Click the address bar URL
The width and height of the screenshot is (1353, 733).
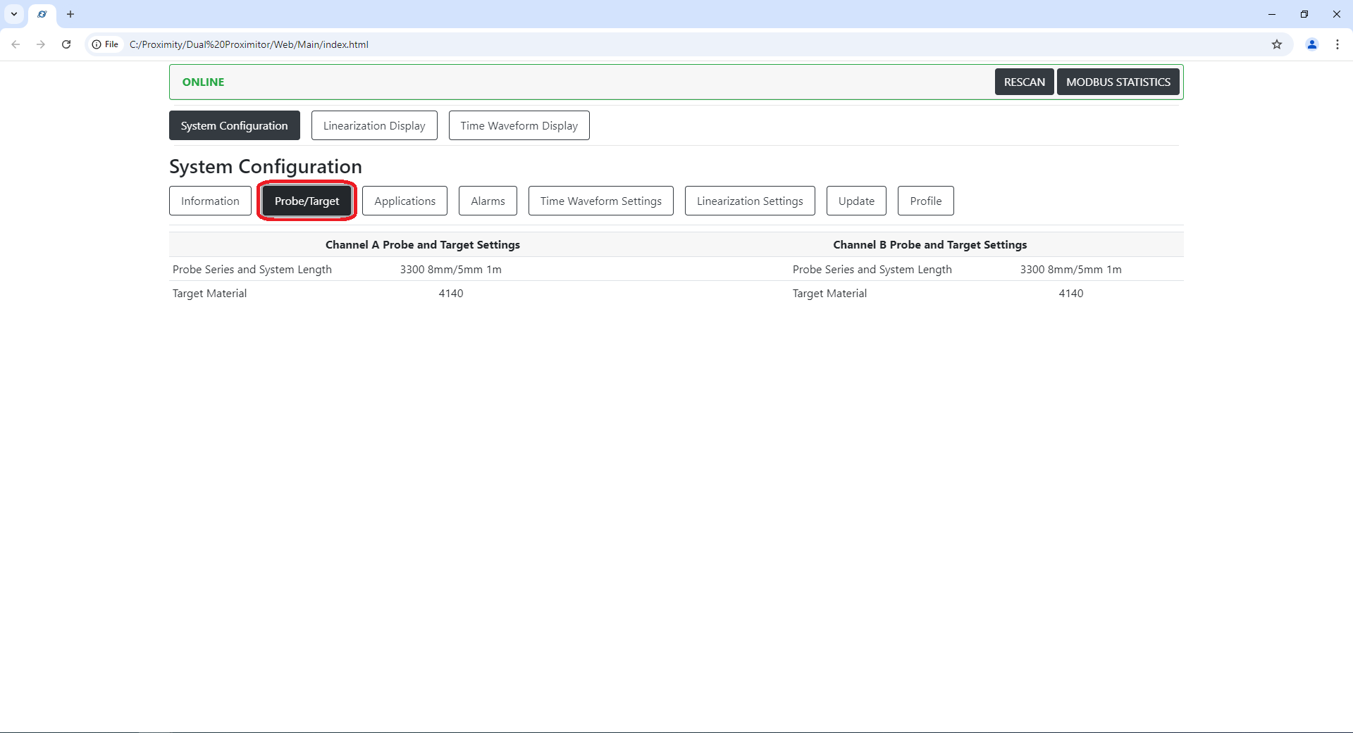(x=249, y=44)
